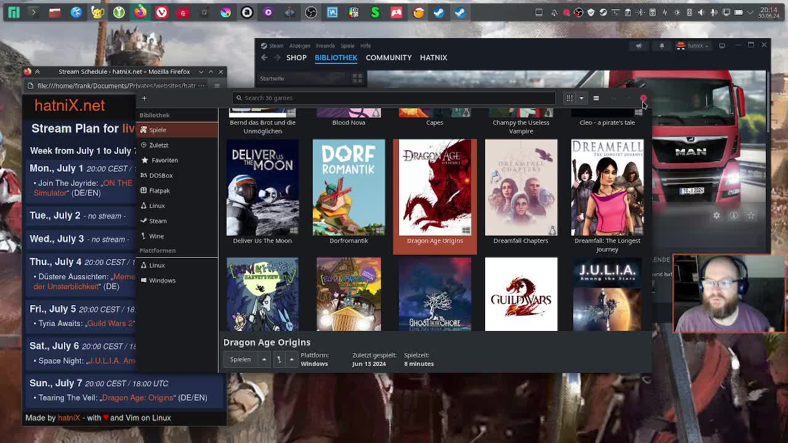Click the grid view icon in Lutris
Viewport: 788px width, 443px height.
pyautogui.click(x=569, y=98)
